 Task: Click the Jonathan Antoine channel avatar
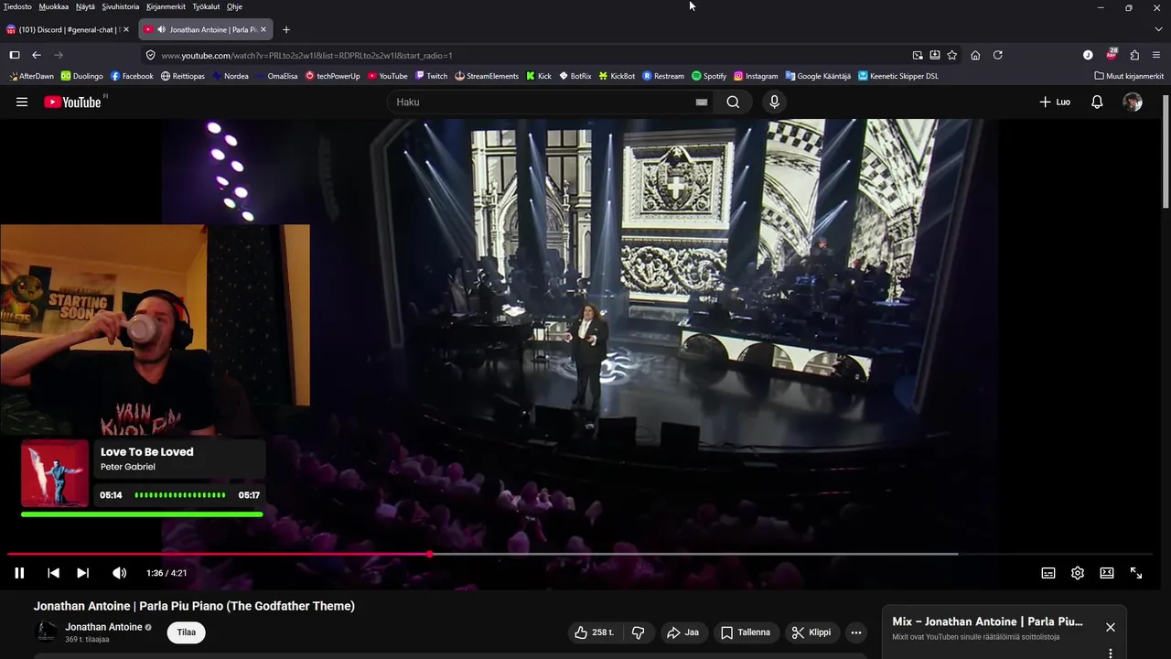tap(46, 632)
